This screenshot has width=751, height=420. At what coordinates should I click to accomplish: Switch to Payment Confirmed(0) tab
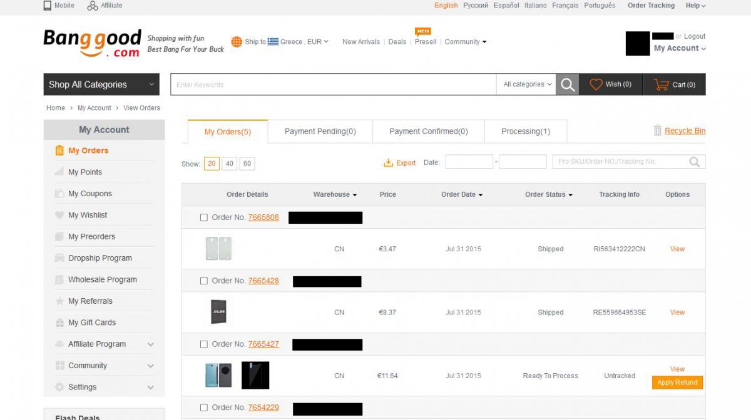(429, 131)
